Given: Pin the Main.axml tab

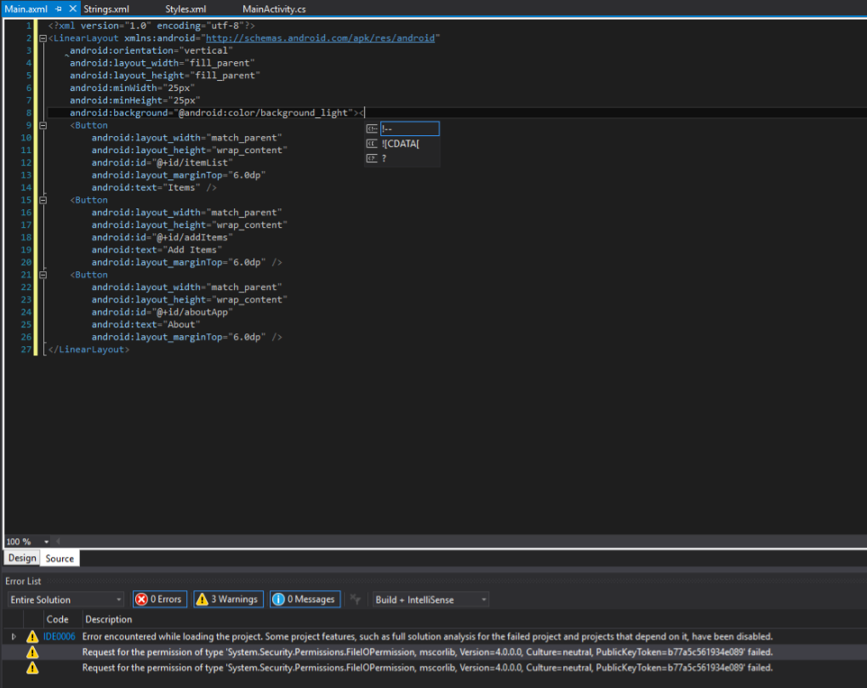Looking at the screenshot, I should pyautogui.click(x=58, y=9).
